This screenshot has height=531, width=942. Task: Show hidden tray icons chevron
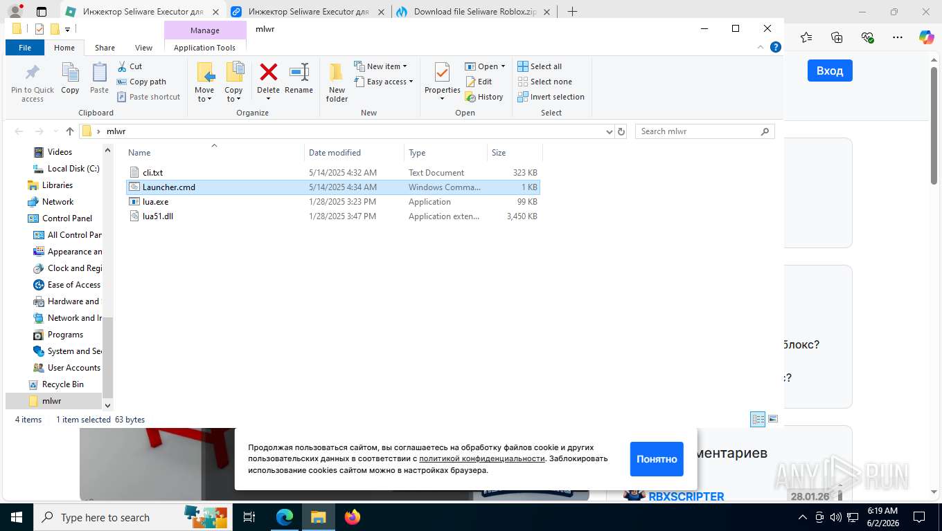point(803,517)
